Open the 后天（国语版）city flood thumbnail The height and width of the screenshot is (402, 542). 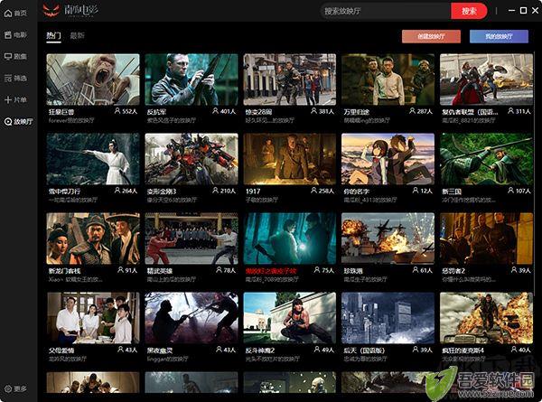tap(388, 318)
